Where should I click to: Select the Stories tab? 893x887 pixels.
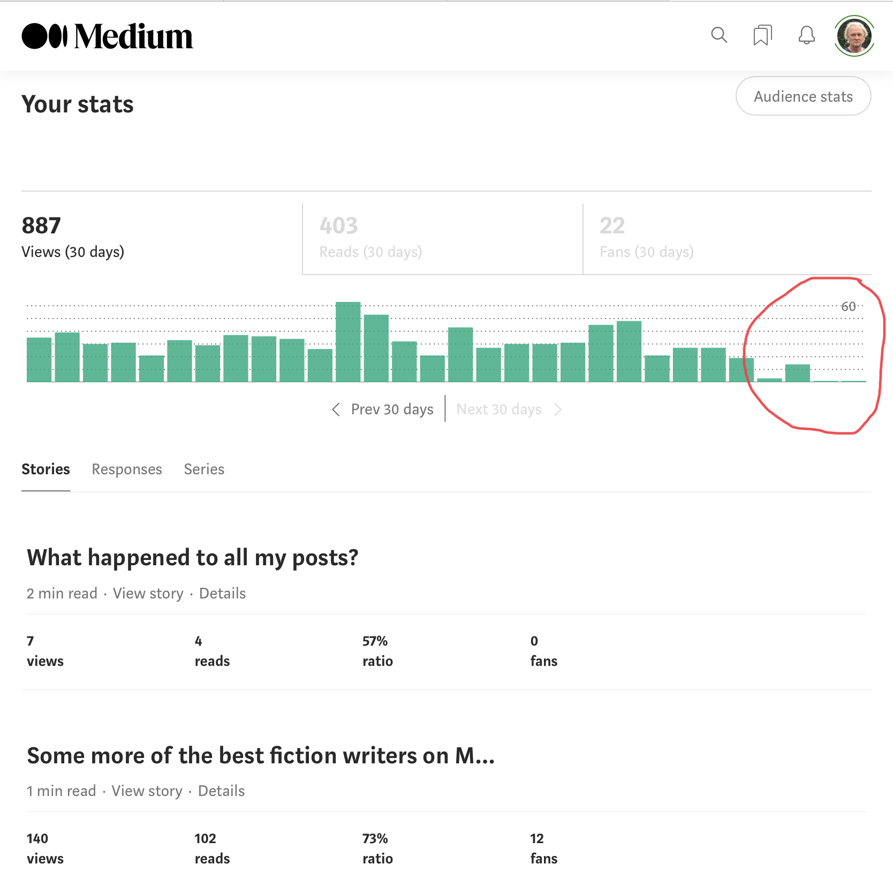coord(46,469)
